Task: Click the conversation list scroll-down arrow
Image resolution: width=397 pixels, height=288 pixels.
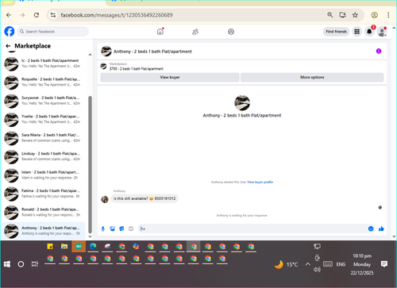Action: click(90, 236)
